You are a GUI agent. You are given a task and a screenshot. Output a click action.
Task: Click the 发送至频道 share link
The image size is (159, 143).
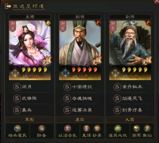tap(25, 6)
